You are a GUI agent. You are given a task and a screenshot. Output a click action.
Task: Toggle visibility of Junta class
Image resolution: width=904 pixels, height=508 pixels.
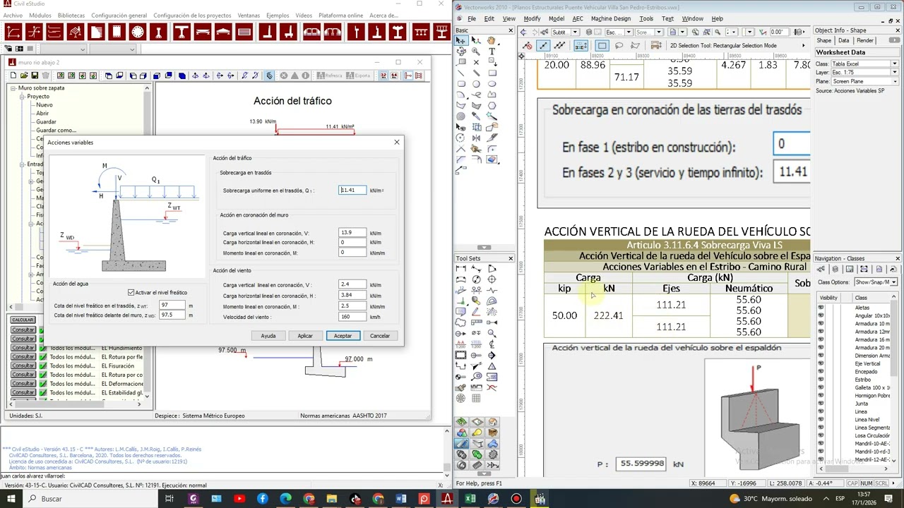click(x=821, y=404)
